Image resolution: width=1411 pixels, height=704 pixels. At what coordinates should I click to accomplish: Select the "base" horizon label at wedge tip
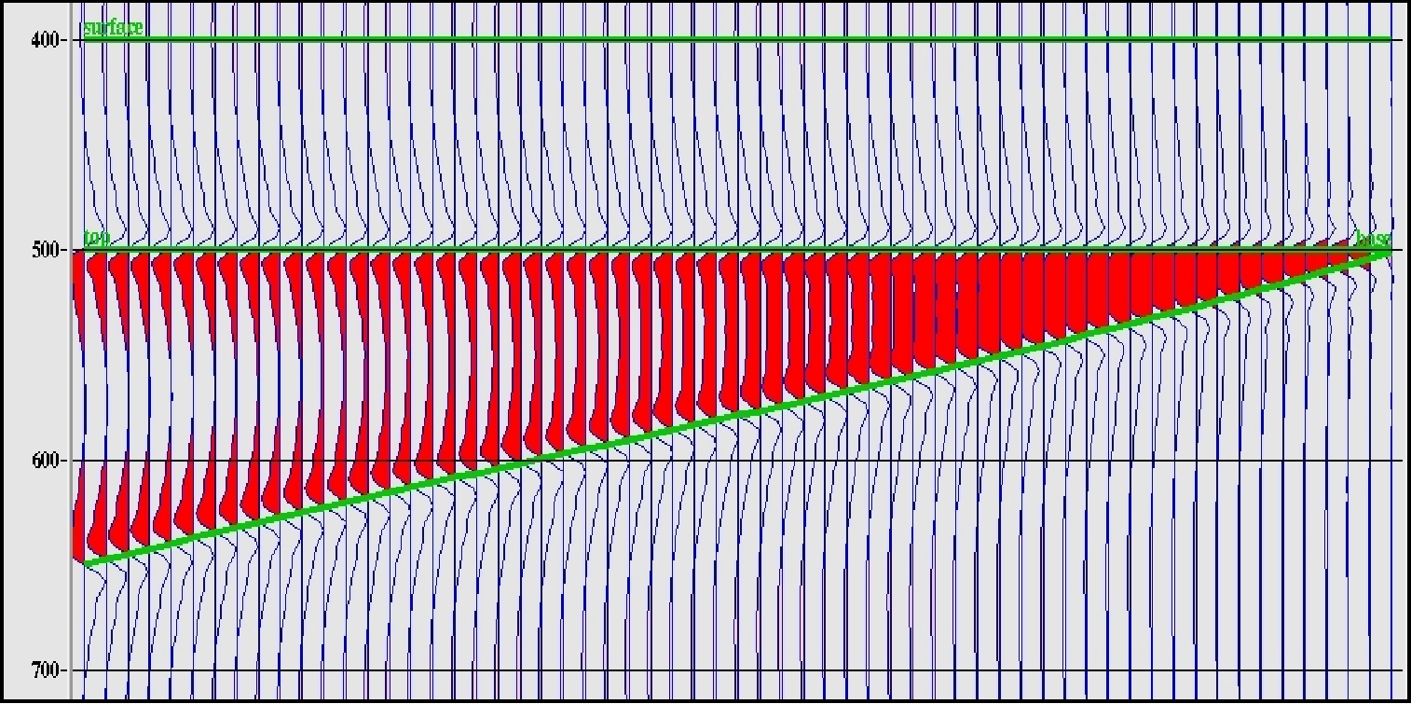(x=1372, y=239)
